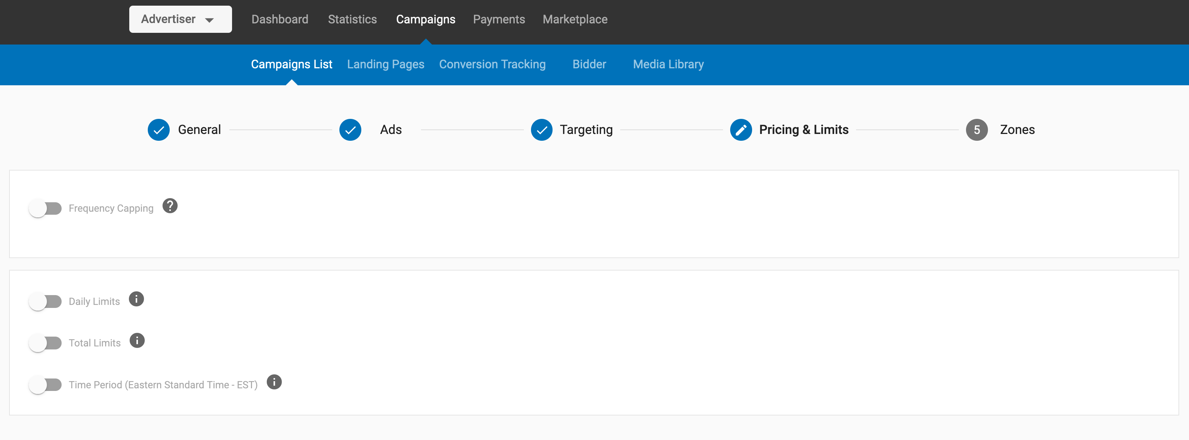
Task: Click the Ads step checkmark icon
Action: point(350,130)
